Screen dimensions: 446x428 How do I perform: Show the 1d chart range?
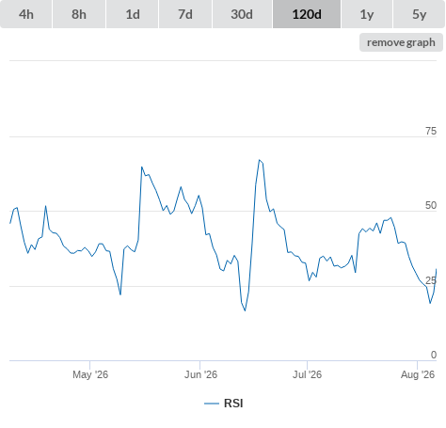coord(133,14)
